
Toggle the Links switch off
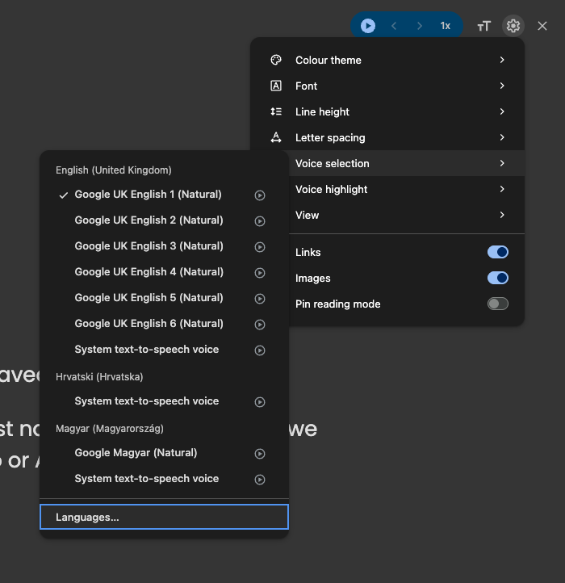[x=498, y=252]
